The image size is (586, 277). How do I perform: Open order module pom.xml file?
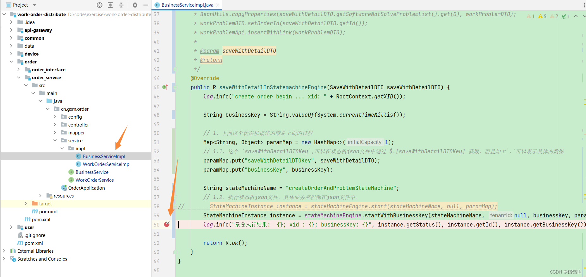(x=41, y=219)
